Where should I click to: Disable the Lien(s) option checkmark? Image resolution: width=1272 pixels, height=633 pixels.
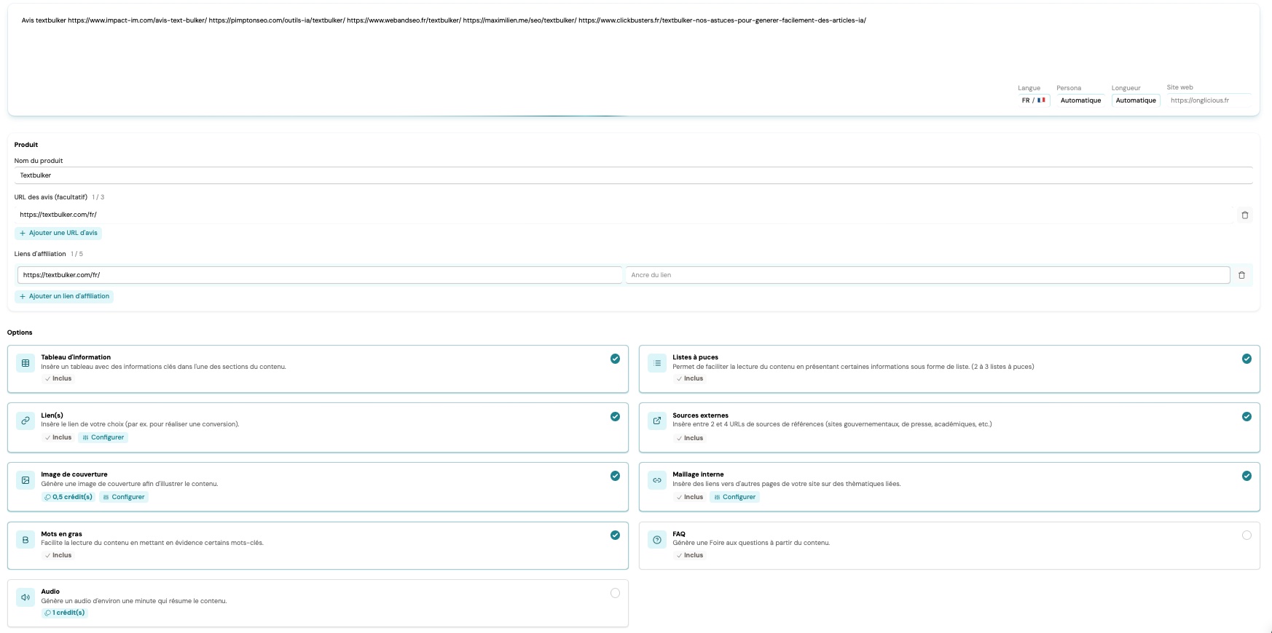(x=615, y=417)
